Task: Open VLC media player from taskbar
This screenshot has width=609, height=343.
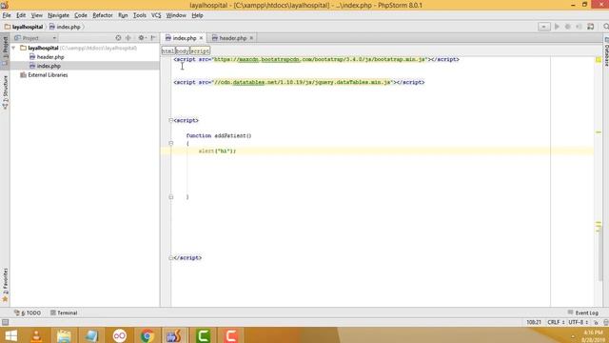Action: point(36,335)
